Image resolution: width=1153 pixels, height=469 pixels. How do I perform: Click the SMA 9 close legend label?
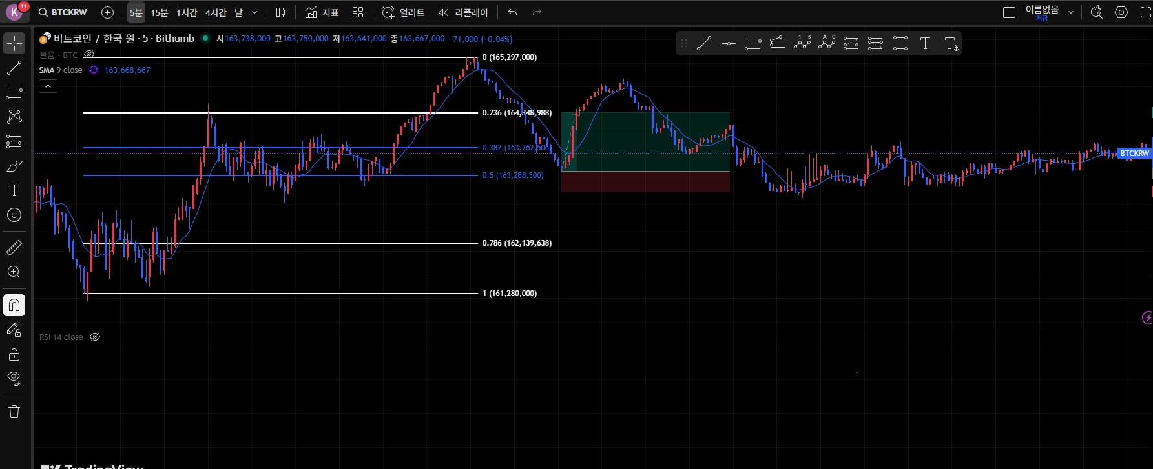tap(61, 70)
